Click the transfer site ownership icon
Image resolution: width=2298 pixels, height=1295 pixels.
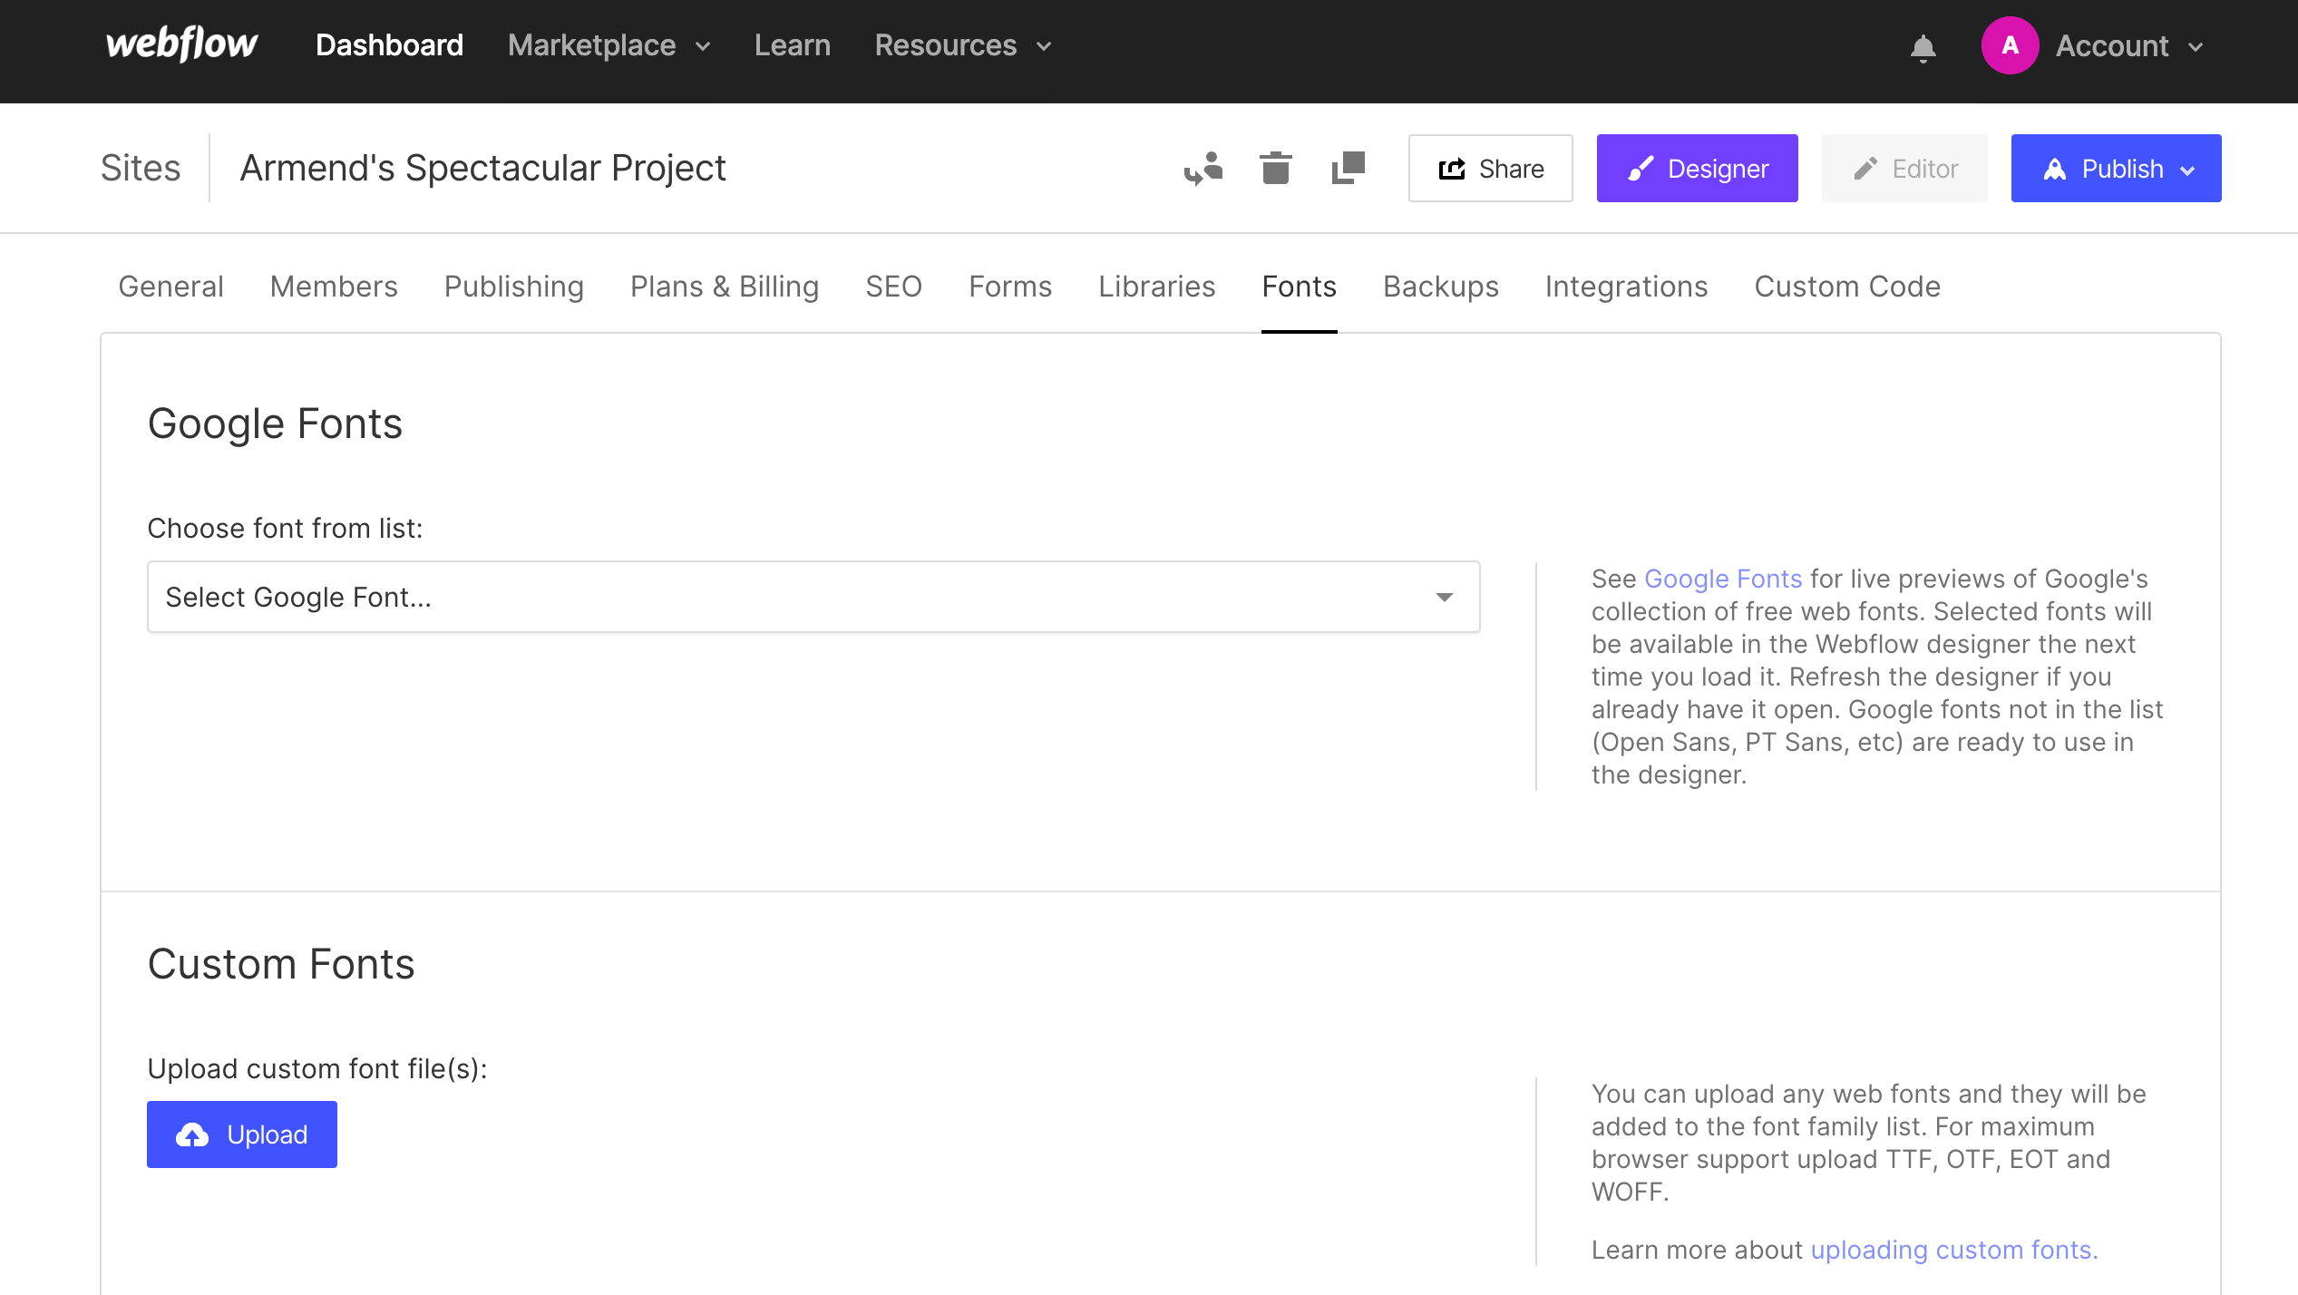[1204, 168]
